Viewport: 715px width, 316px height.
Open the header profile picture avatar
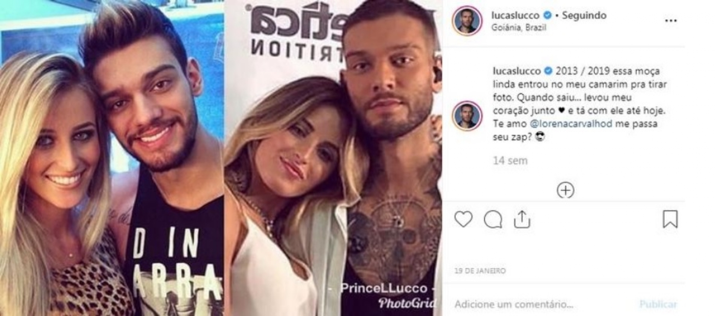pyautogui.click(x=467, y=21)
